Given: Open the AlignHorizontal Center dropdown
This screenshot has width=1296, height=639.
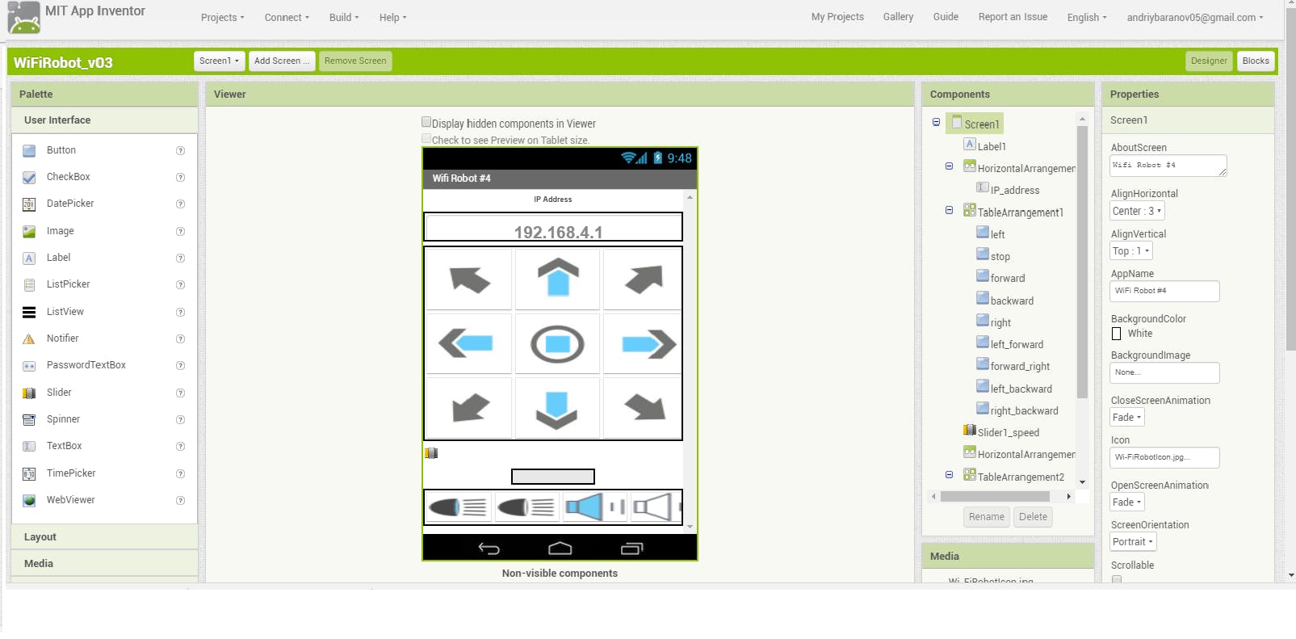Looking at the screenshot, I should point(1137,211).
